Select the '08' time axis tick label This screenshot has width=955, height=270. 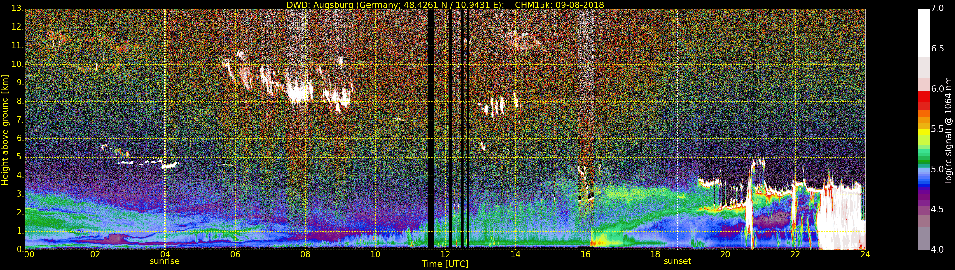click(x=305, y=254)
